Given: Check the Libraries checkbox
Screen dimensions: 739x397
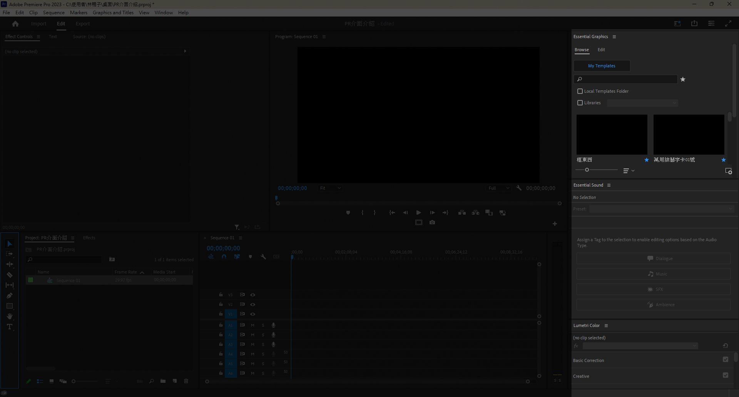Looking at the screenshot, I should (x=580, y=103).
